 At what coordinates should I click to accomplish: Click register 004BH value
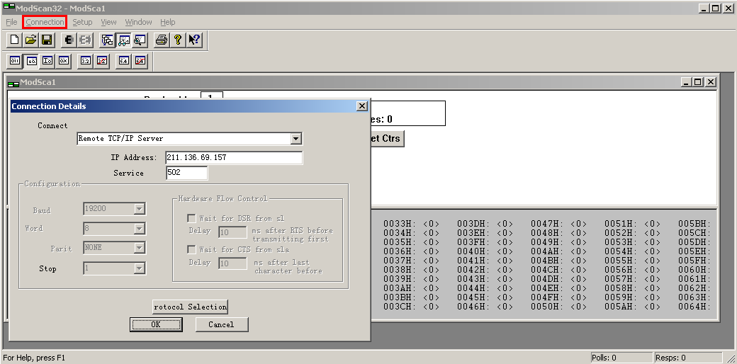pyautogui.click(x=578, y=261)
